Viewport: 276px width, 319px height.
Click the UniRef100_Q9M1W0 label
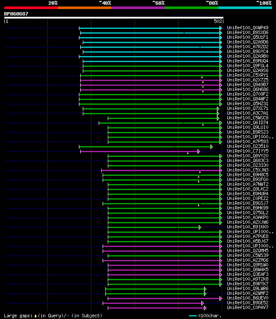tap(248, 265)
